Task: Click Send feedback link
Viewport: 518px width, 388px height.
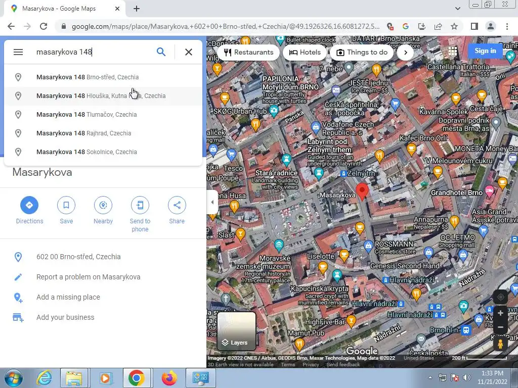Action: [x=343, y=365]
